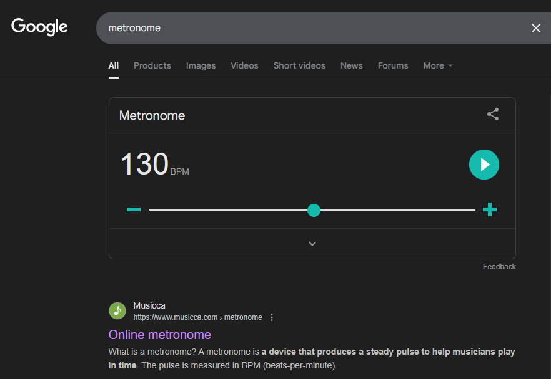Expand the metronome widget with the chevron
Image resolution: width=551 pixels, height=379 pixels.
[x=312, y=244]
